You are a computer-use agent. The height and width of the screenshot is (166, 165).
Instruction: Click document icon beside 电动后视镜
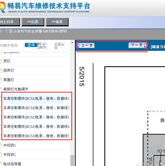(1, 164)
